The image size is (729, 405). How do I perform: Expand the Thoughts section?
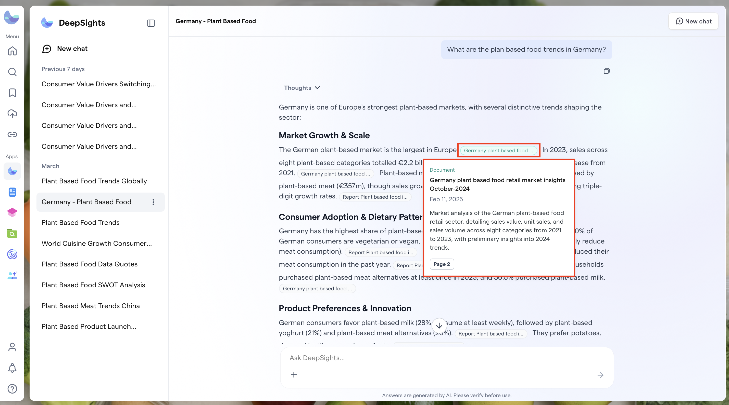pyautogui.click(x=302, y=88)
